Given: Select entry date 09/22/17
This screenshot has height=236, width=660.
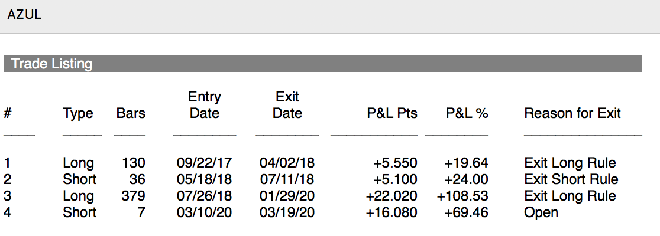Looking at the screenshot, I should [x=204, y=163].
